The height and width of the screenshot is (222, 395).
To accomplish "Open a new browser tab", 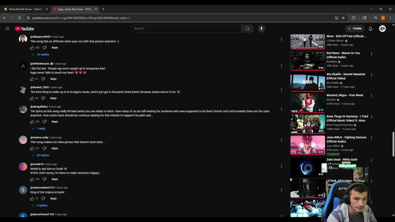I will click(103, 9).
